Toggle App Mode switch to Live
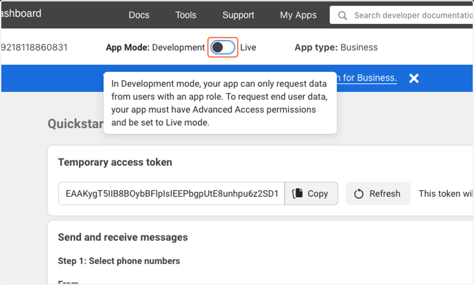This screenshot has width=474, height=285. [223, 48]
